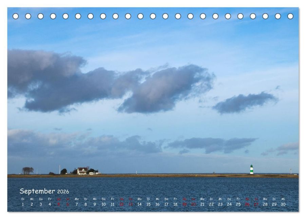Pick date 21 under the Mo label
This screenshot has width=306, height=219.
click(x=202, y=204)
